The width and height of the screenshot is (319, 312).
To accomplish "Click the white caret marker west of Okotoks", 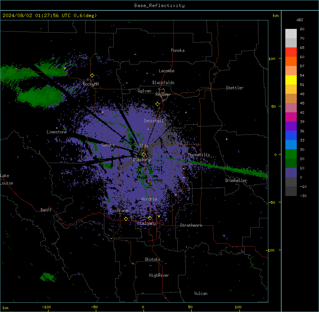I will click(x=133, y=263).
